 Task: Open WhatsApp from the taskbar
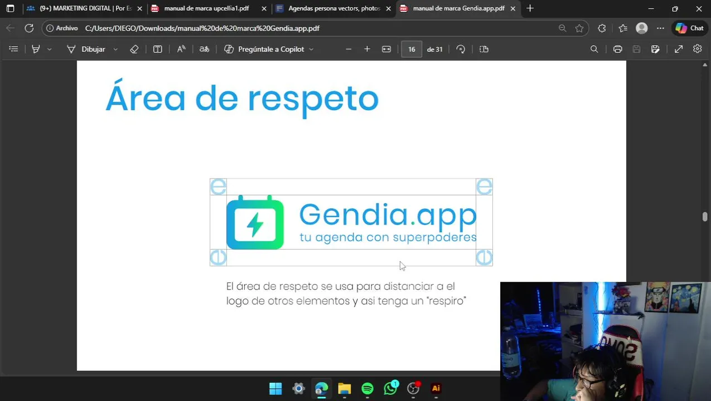click(x=390, y=388)
